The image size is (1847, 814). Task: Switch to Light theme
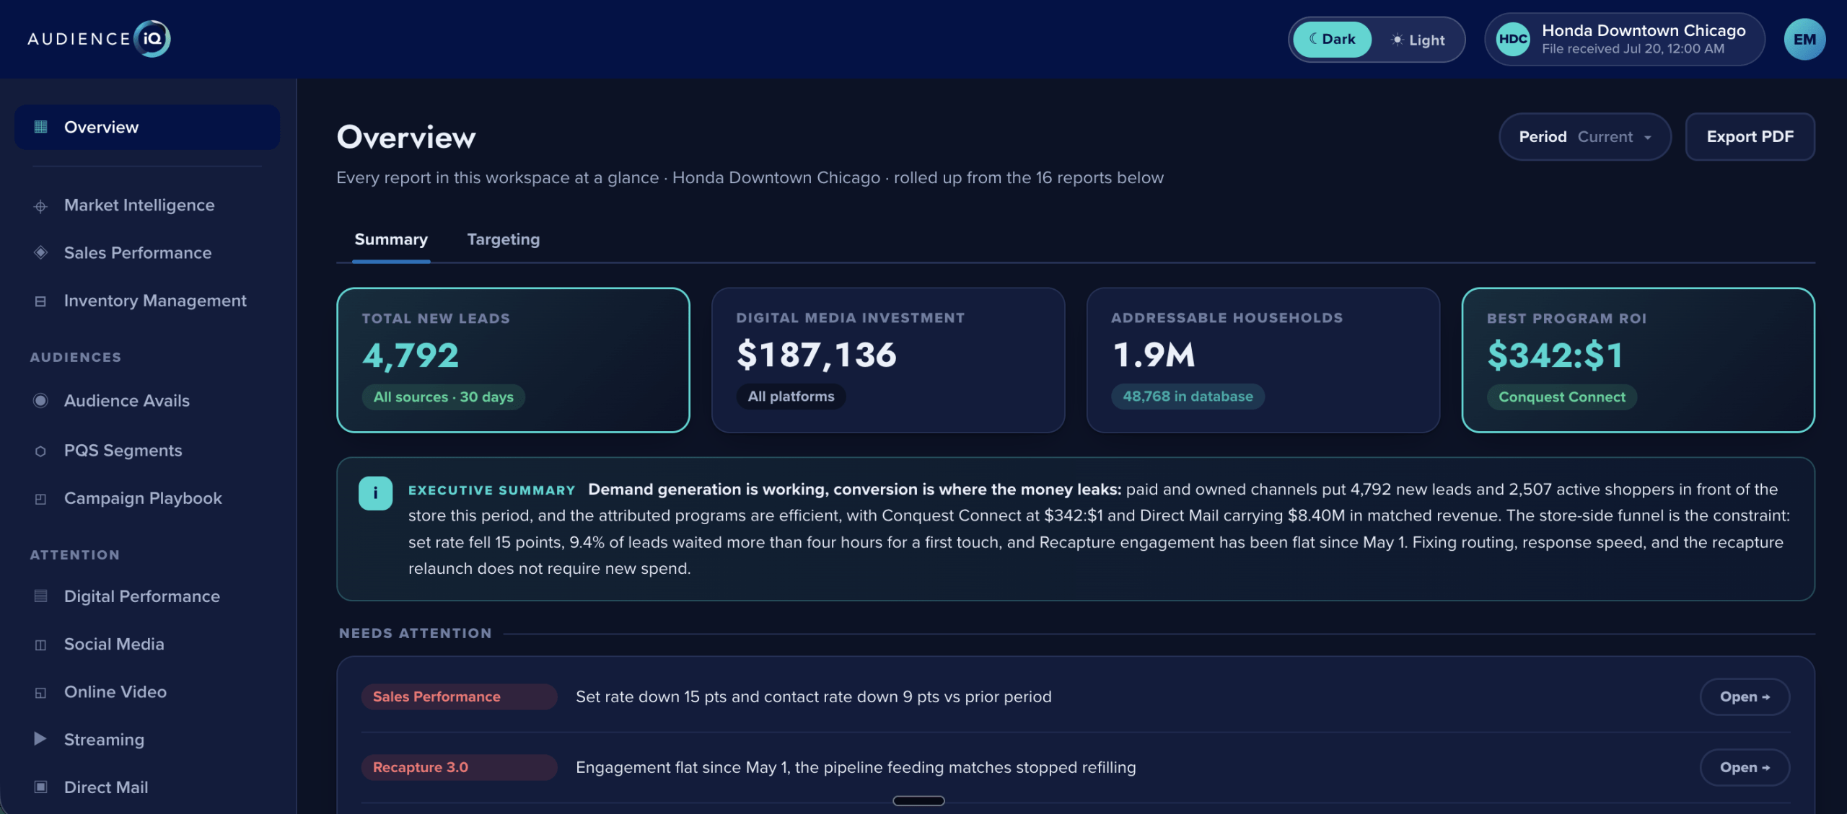(1418, 40)
